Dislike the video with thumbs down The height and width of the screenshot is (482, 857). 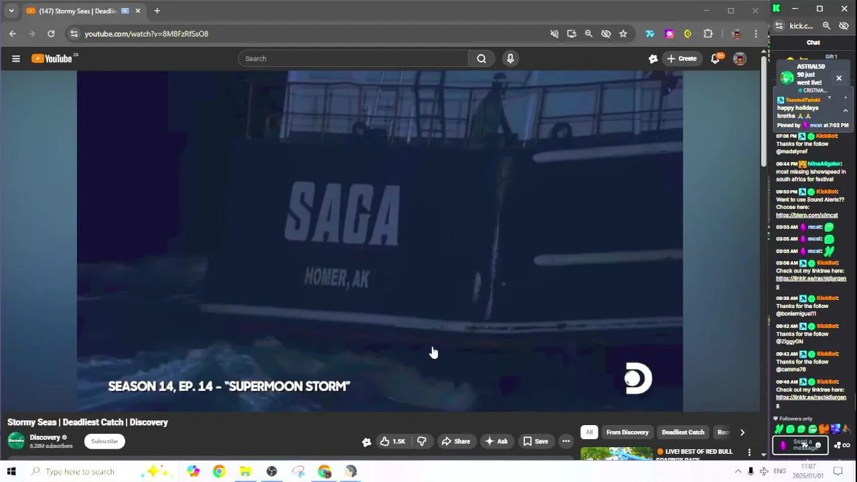(x=422, y=441)
